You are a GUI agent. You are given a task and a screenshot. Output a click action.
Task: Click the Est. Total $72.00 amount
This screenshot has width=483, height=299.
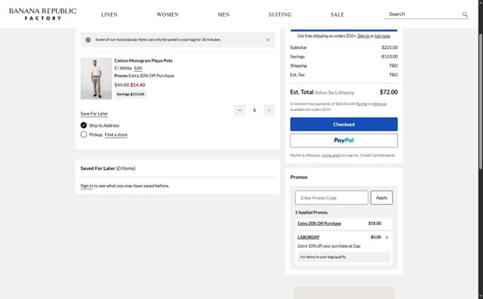click(389, 92)
